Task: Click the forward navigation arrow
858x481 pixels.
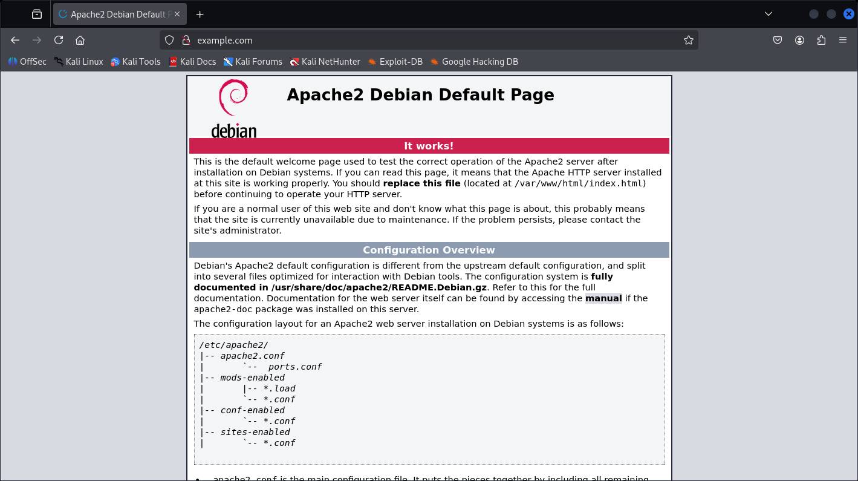Action: click(x=37, y=40)
